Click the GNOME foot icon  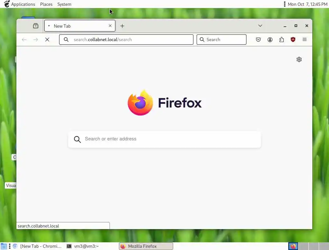click(x=7, y=4)
